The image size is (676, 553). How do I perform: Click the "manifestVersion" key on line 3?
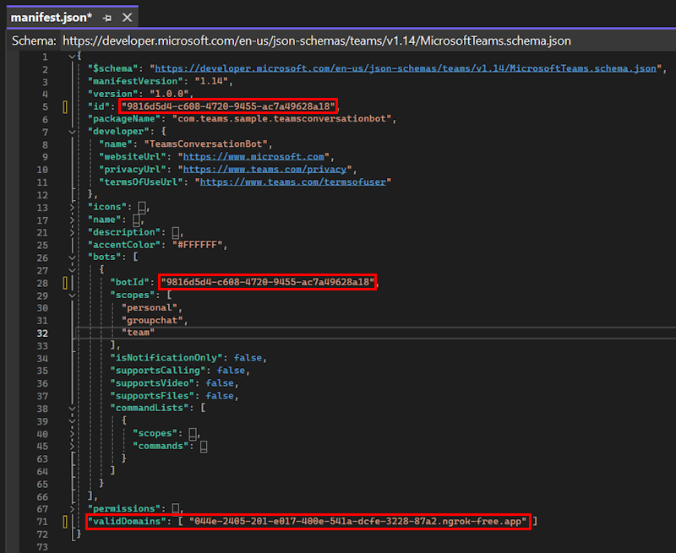(136, 81)
